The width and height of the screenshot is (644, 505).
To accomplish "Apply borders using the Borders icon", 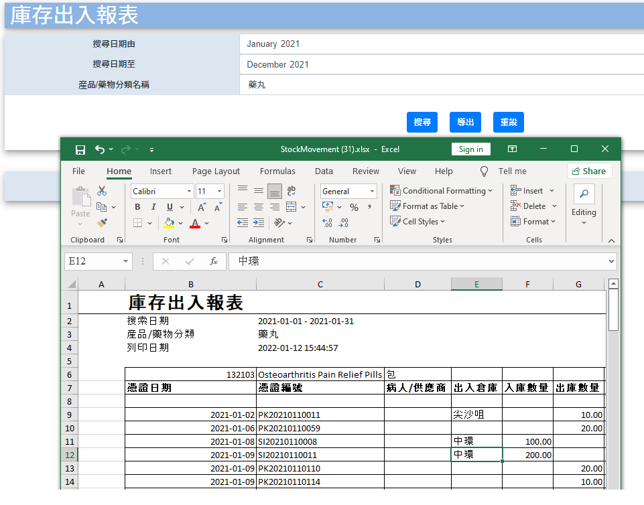I will [137, 223].
